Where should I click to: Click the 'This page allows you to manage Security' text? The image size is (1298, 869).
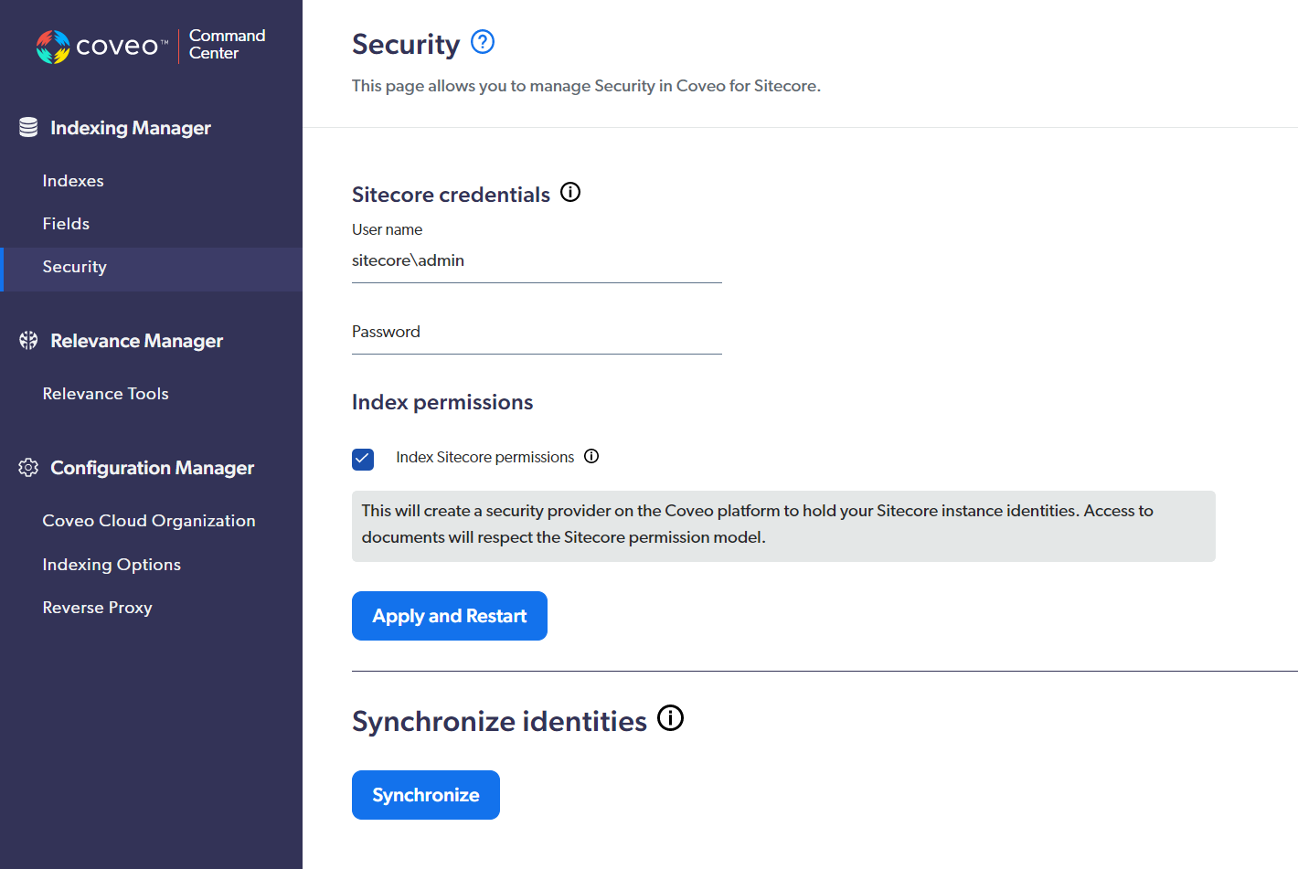[x=586, y=86]
